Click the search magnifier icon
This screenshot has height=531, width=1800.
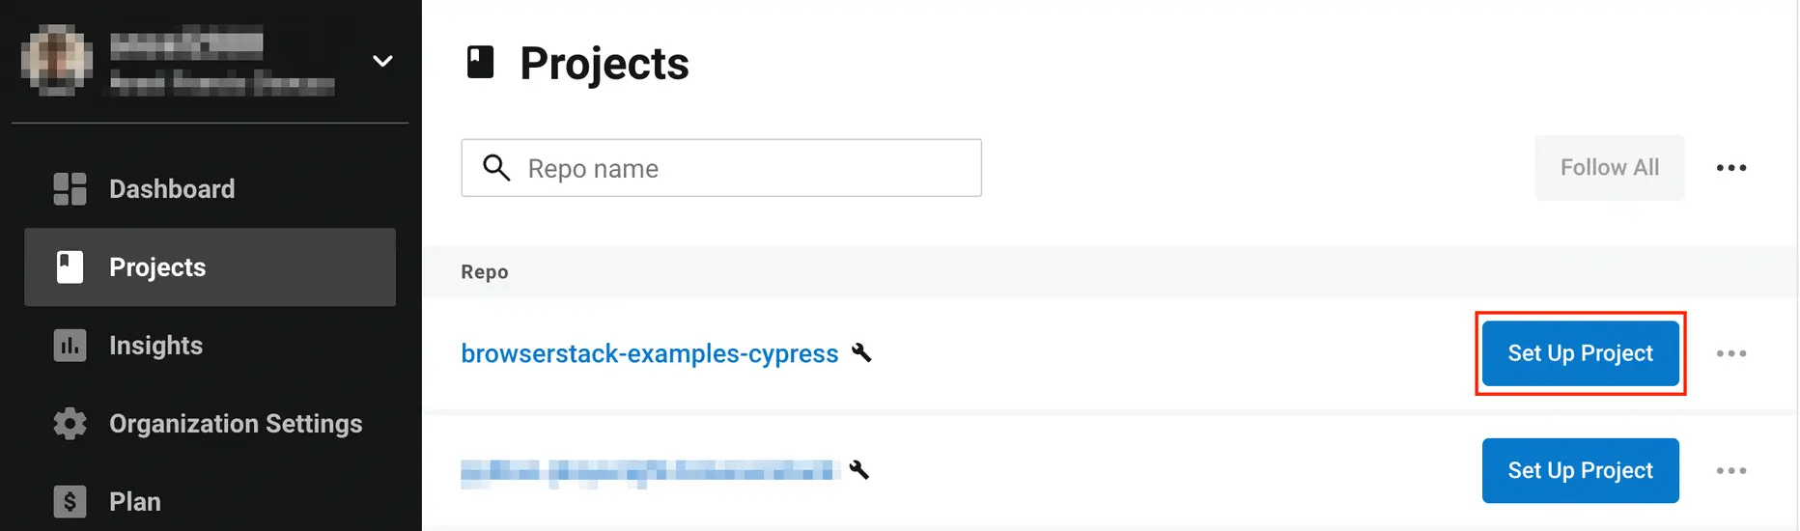pos(496,168)
